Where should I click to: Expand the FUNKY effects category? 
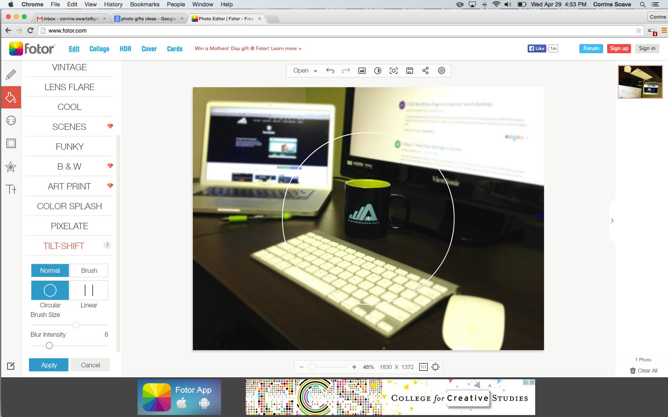click(x=70, y=147)
